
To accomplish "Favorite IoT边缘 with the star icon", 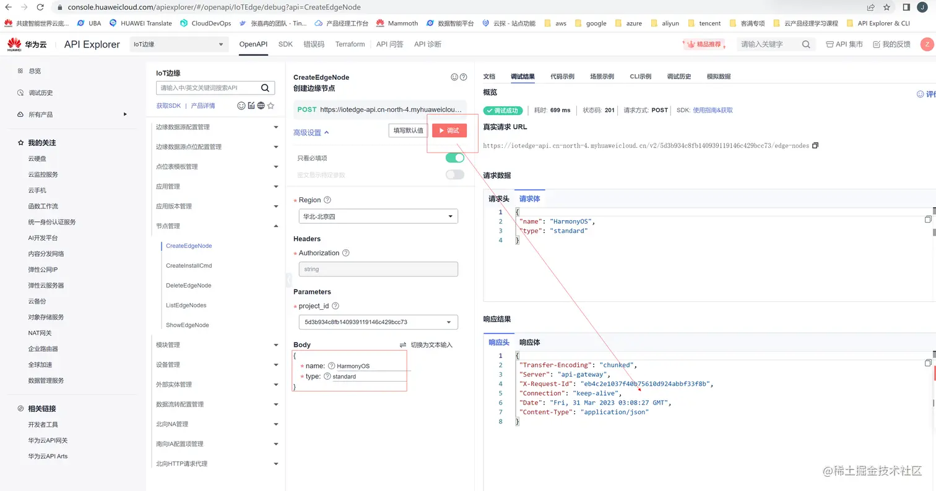I will point(271,106).
